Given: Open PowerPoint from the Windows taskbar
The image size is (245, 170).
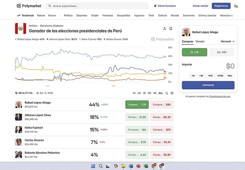Looking at the screenshot, I should point(138,166).
